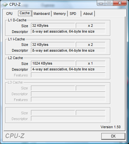Click the empty L3 Cache Descriptor field

click(x=68, y=94)
